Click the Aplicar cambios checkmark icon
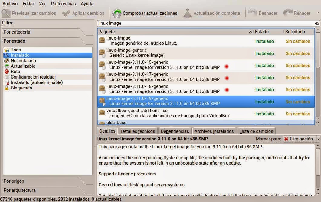Screen dimensions: 321x202 [x=66, y=13]
